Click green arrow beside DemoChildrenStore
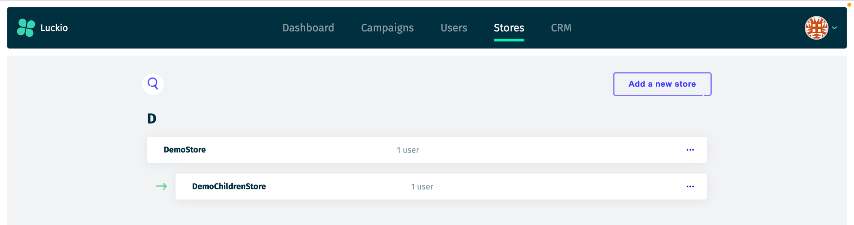Viewport: 854px width, 225px height. (161, 187)
